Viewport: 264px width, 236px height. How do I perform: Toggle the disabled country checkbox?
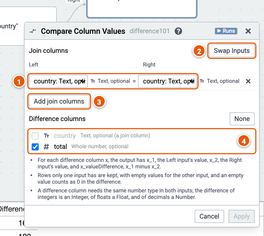click(35, 136)
